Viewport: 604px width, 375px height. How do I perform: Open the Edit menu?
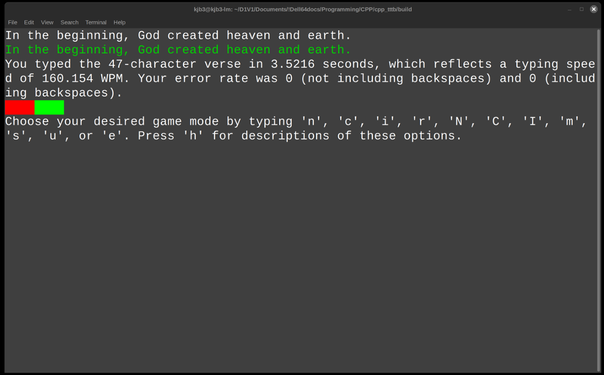tap(29, 22)
